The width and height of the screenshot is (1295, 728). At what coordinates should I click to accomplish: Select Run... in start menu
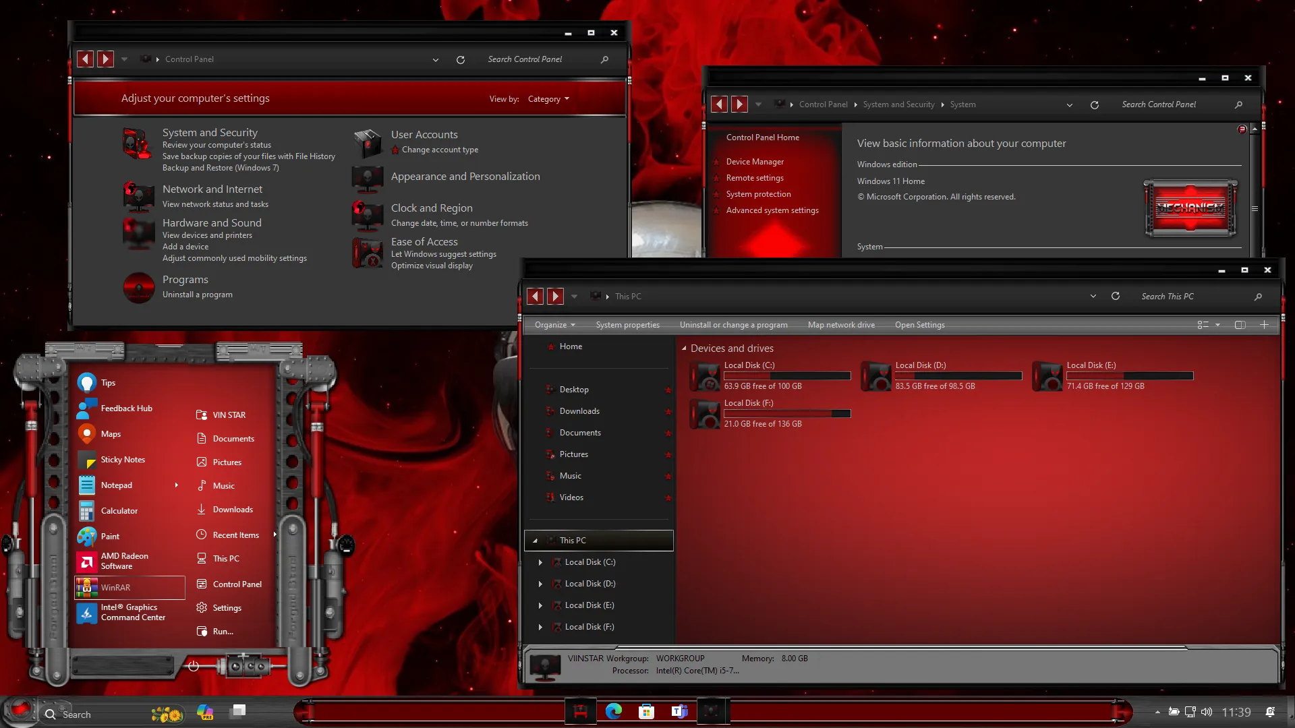pos(214,632)
